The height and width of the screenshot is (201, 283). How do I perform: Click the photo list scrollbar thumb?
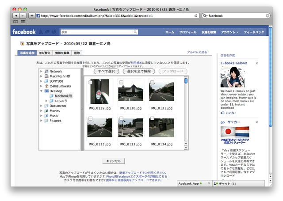pyautogui.click(x=186, y=80)
